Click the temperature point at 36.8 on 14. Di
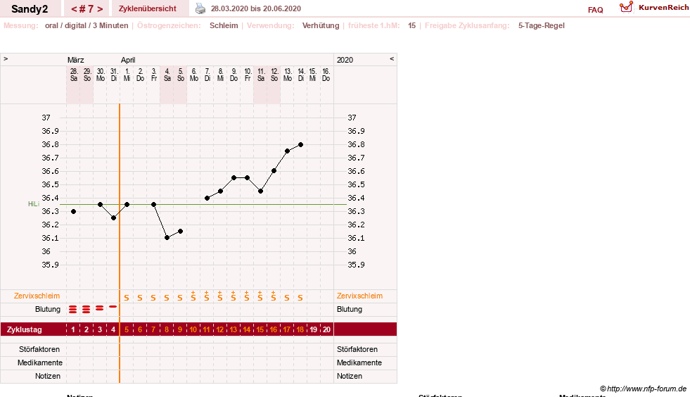The height and width of the screenshot is (397, 690). pos(300,144)
